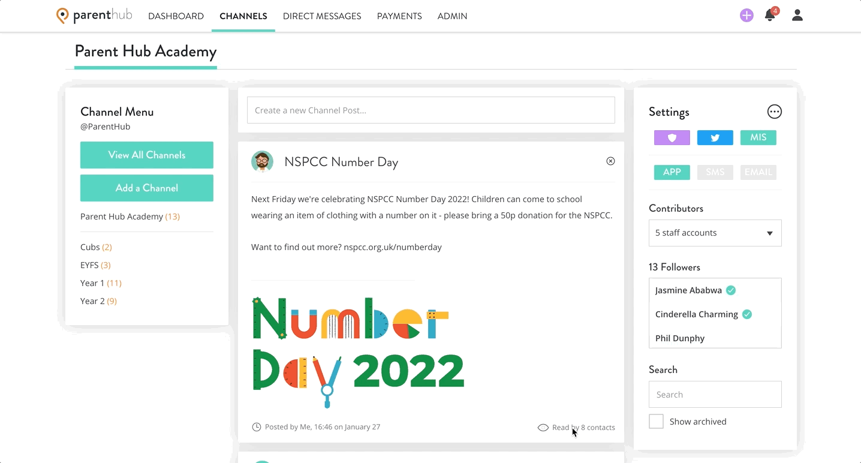Click the 13 Followers heading
This screenshot has height=463, width=861.
click(675, 267)
